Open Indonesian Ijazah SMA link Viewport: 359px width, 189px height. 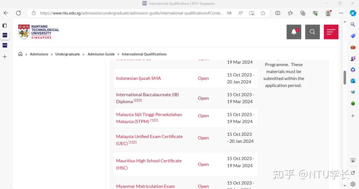point(138,78)
